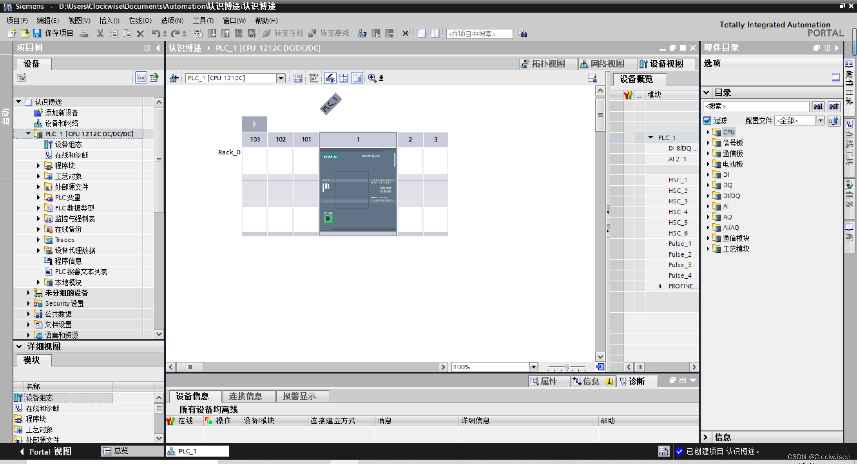Split editor space vertically icon

click(x=435, y=33)
